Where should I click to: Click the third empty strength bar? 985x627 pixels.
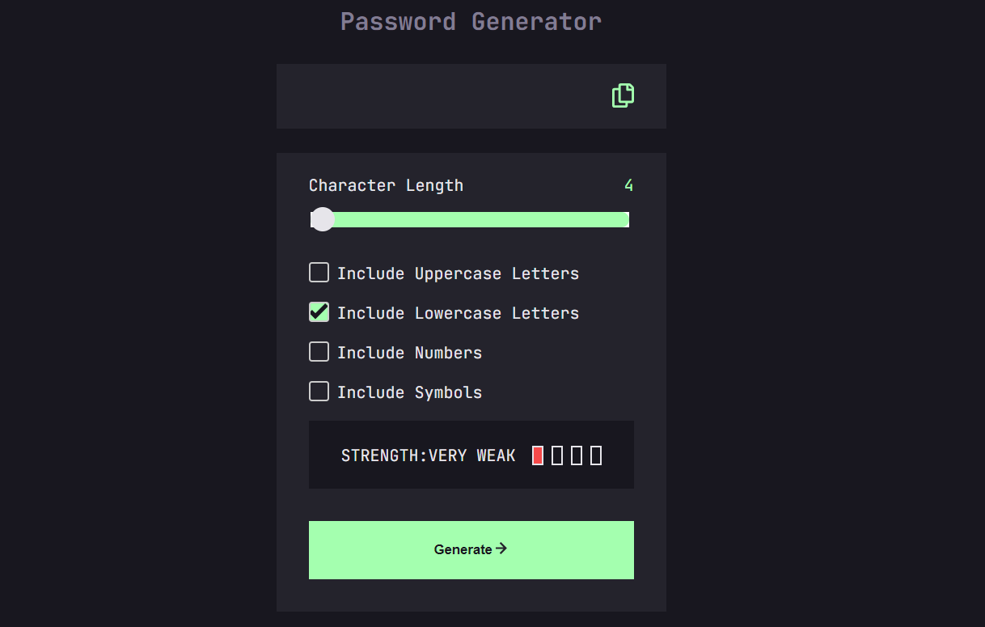(577, 455)
